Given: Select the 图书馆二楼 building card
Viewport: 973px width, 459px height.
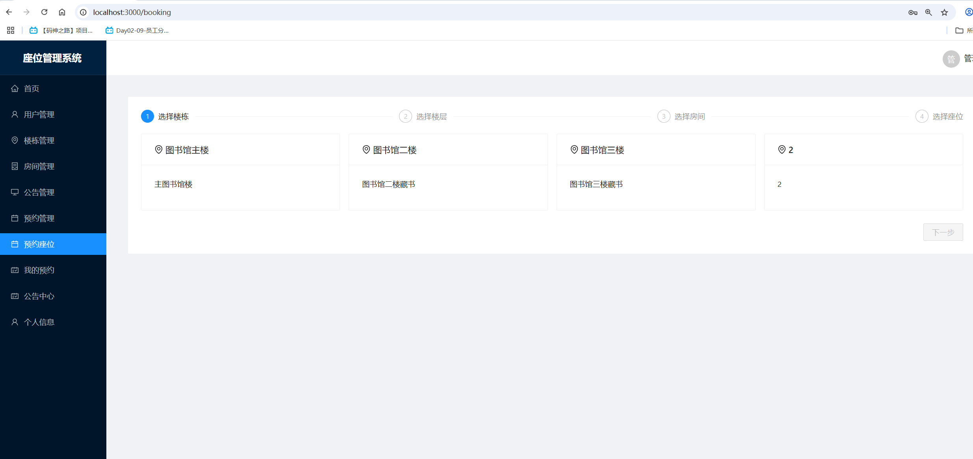Looking at the screenshot, I should 448,172.
